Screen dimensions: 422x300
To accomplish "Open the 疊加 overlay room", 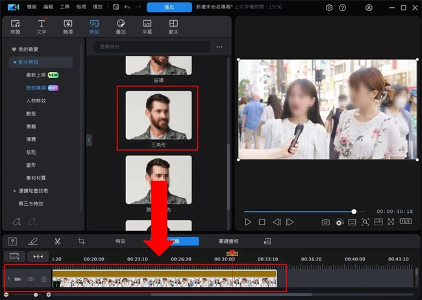I will click(x=121, y=27).
